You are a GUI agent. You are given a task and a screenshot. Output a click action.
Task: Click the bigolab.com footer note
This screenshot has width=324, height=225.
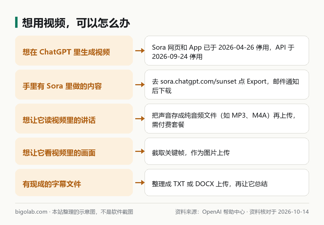[x=74, y=212]
